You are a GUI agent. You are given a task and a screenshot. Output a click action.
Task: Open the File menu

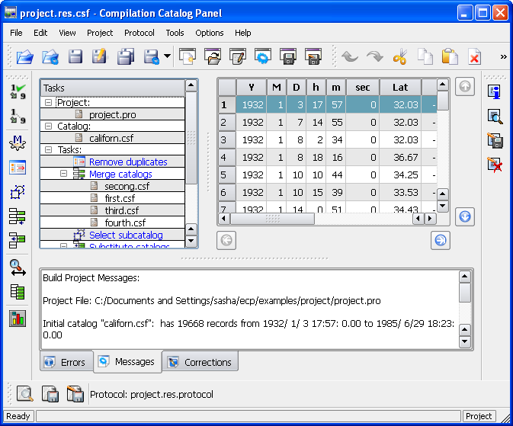click(x=16, y=33)
